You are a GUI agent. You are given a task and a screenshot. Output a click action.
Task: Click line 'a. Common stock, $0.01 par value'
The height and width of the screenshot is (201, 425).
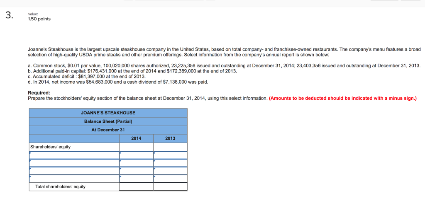click(224, 66)
